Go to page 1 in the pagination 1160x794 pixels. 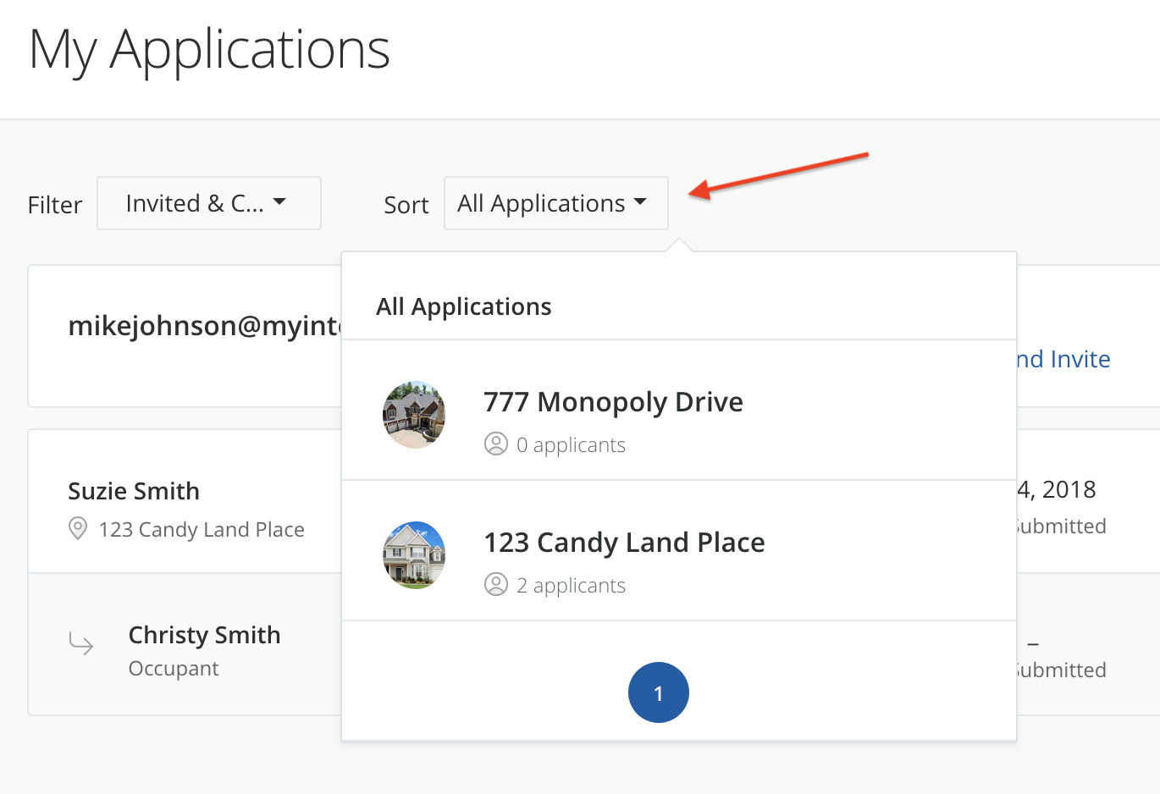(658, 692)
